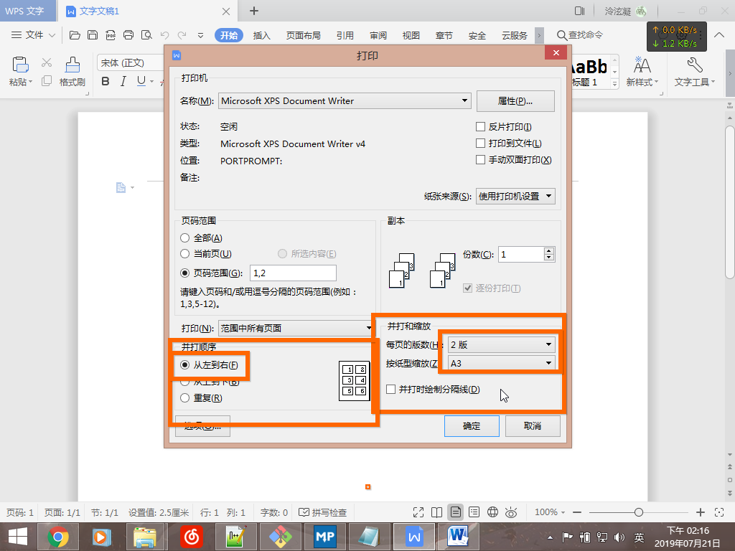Switch to fullscreen view icon in status bar

(418, 512)
